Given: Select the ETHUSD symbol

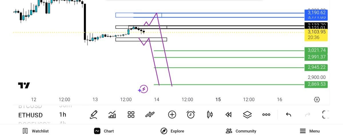Looking at the screenshot, I should pos(31,115).
